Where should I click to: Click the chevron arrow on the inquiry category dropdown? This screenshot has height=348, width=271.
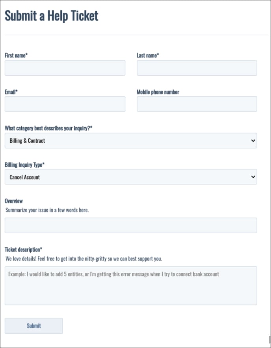point(253,141)
